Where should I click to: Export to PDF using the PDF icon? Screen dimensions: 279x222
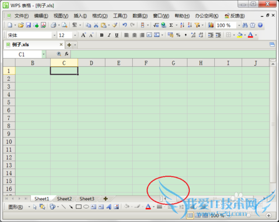pos(44,25)
